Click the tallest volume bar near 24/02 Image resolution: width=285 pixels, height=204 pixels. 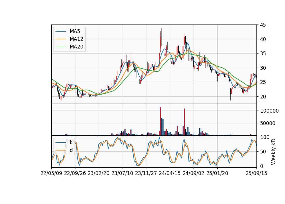(x=161, y=121)
